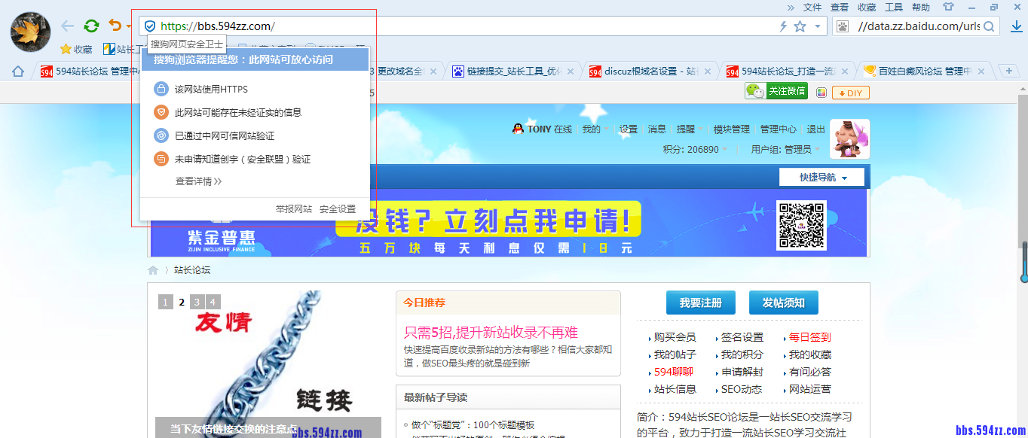This screenshot has width=1028, height=438.
Task: Click the 关注微信 WeChat icon
Action: click(754, 90)
